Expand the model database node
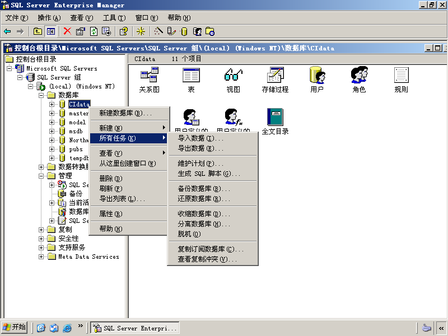The image size is (448, 336). pos(52,122)
